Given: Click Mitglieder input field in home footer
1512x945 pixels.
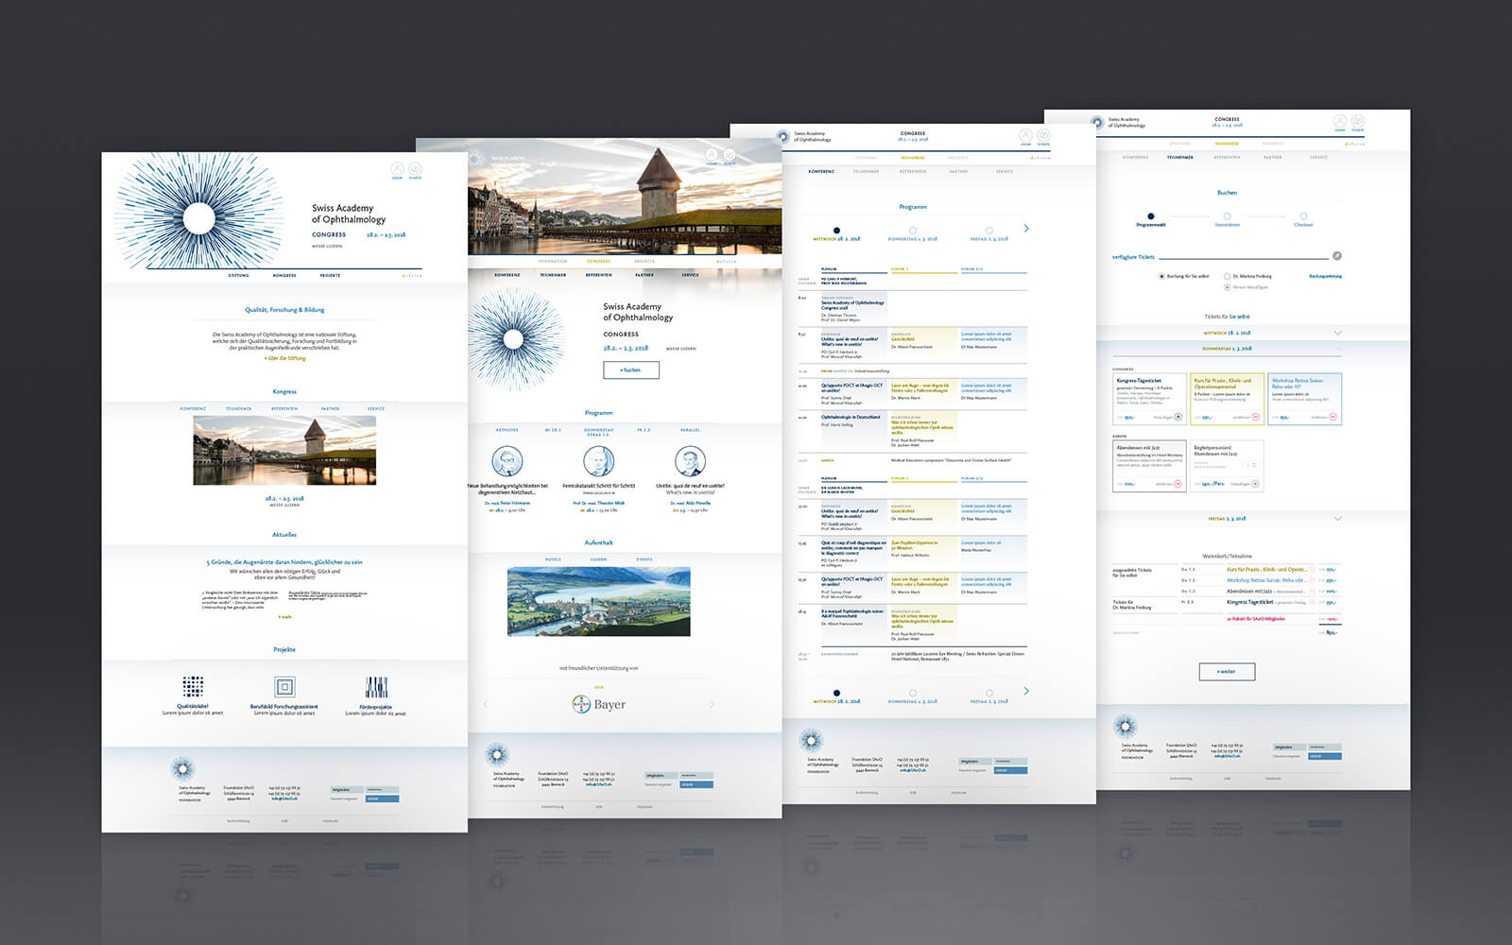Looking at the screenshot, I should pos(347,789).
